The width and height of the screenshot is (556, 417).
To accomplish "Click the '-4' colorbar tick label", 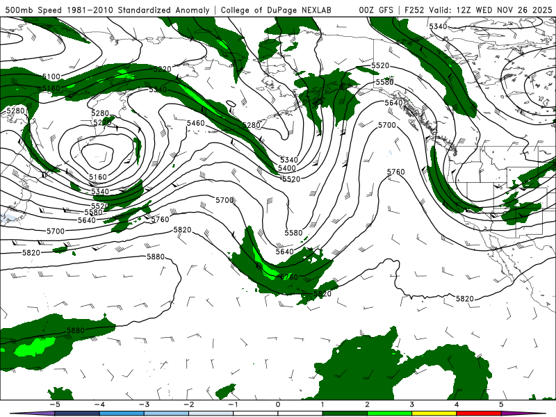I will (99, 404).
